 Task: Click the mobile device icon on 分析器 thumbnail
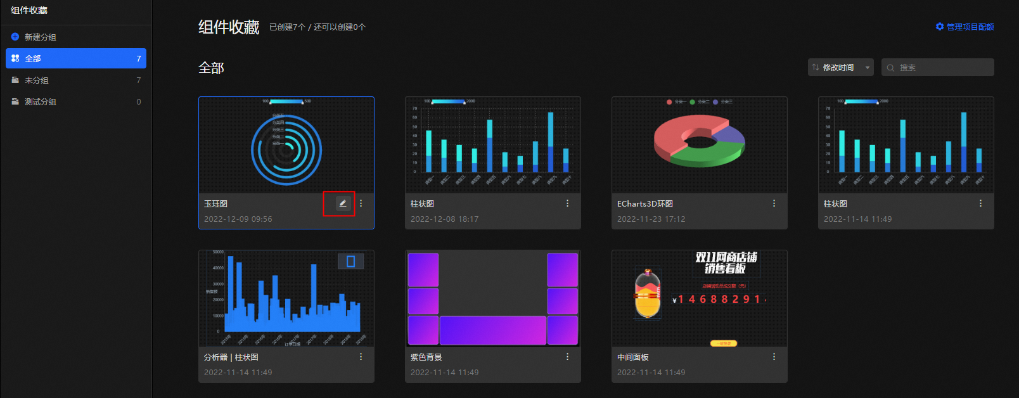[x=350, y=261]
